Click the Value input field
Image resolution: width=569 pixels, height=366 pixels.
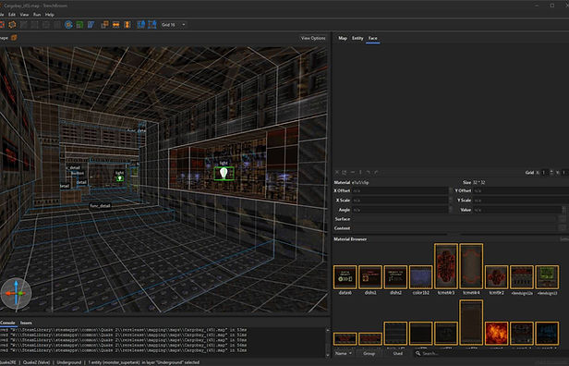[x=518, y=210]
